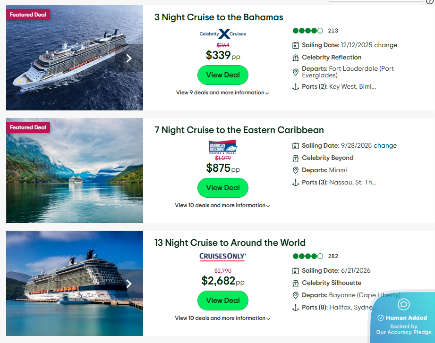The width and height of the screenshot is (435, 343).
Task: Expand View 10 deals for Around the World cruise
Action: point(222,318)
